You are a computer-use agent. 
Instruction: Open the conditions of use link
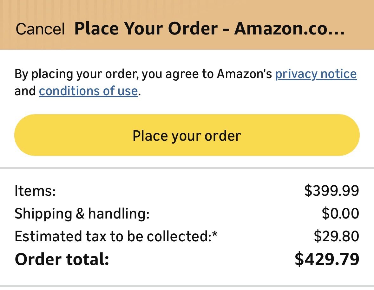point(89,91)
